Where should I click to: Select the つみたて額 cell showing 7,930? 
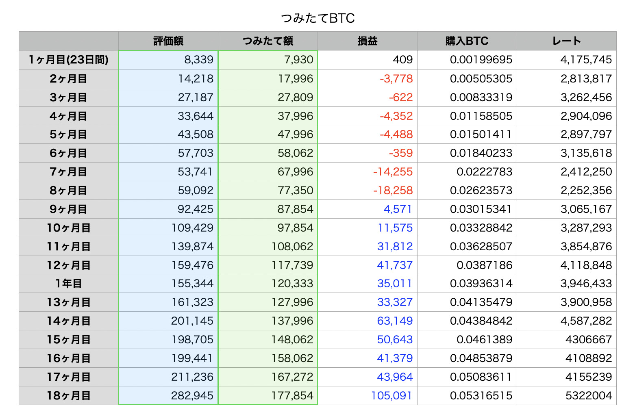coord(268,60)
